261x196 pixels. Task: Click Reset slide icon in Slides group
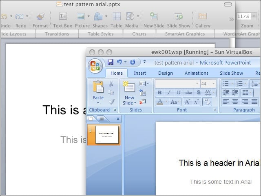click(x=143, y=93)
